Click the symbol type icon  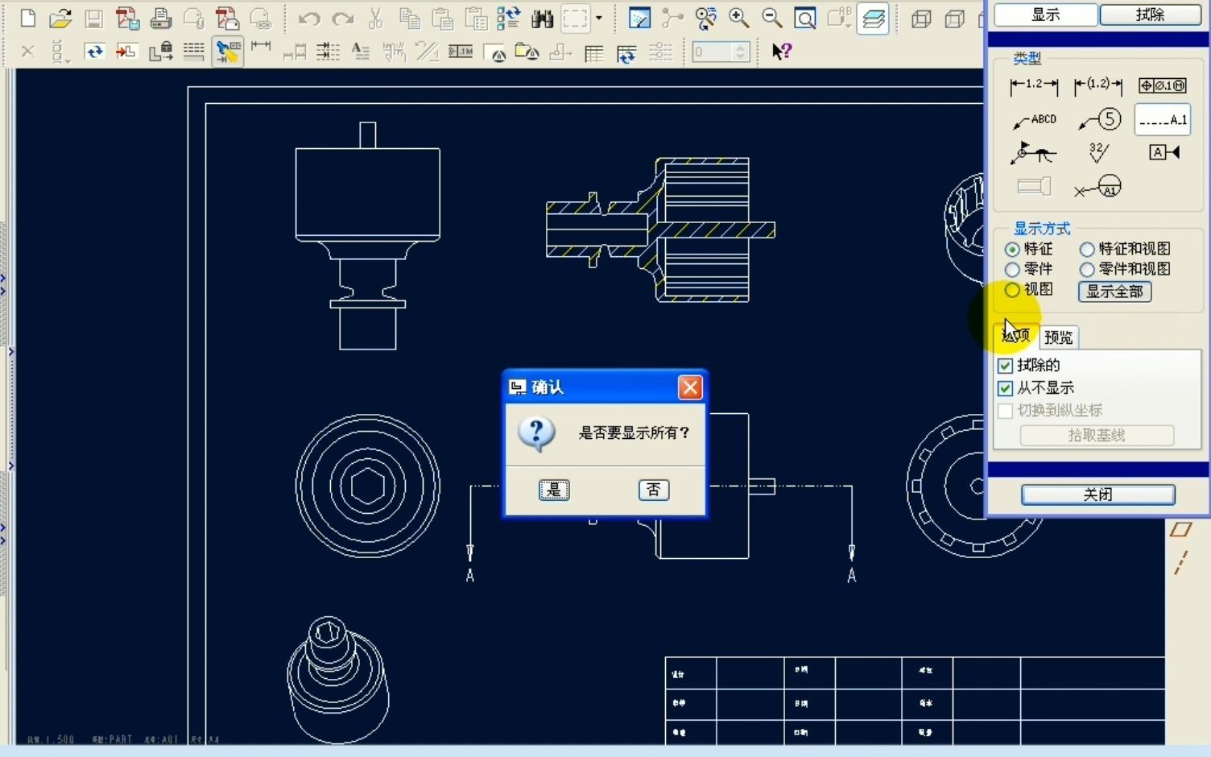[1034, 152]
